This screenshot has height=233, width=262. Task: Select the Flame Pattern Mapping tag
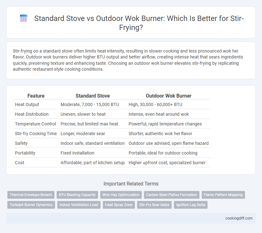point(223,195)
